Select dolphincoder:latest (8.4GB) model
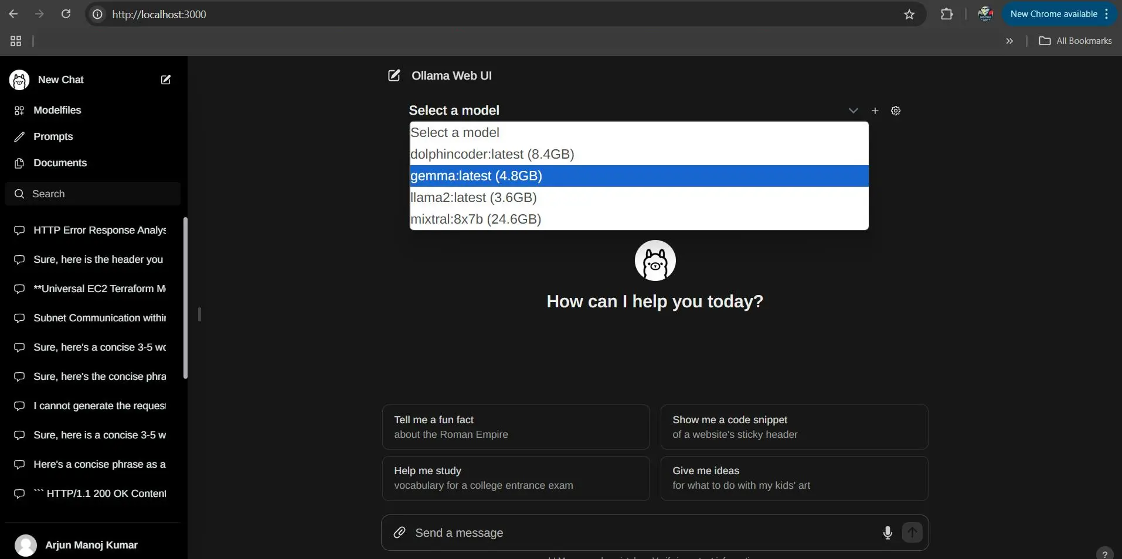The height and width of the screenshot is (559, 1122). tap(639, 155)
